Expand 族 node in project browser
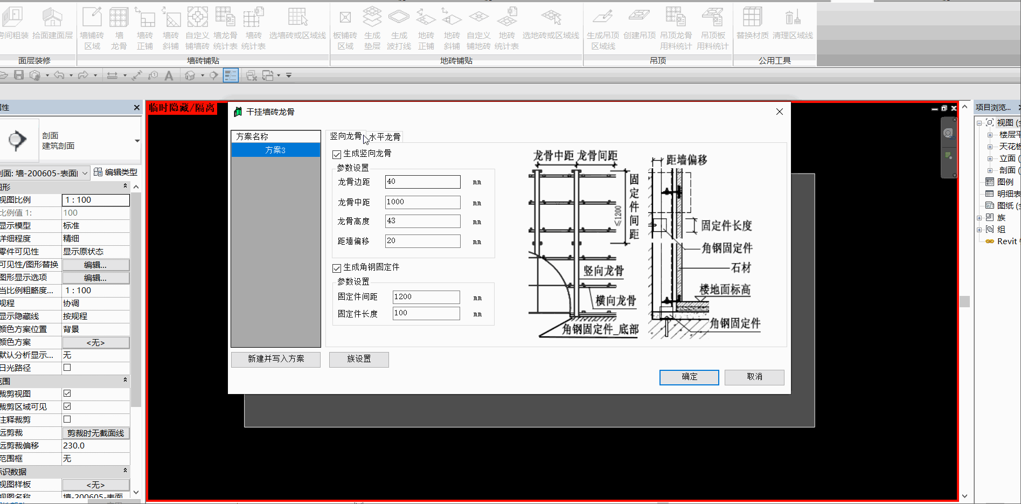 (980, 218)
